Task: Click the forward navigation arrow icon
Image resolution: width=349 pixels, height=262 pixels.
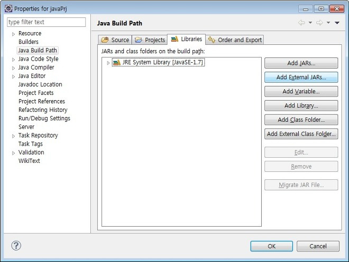Action: click(x=319, y=23)
